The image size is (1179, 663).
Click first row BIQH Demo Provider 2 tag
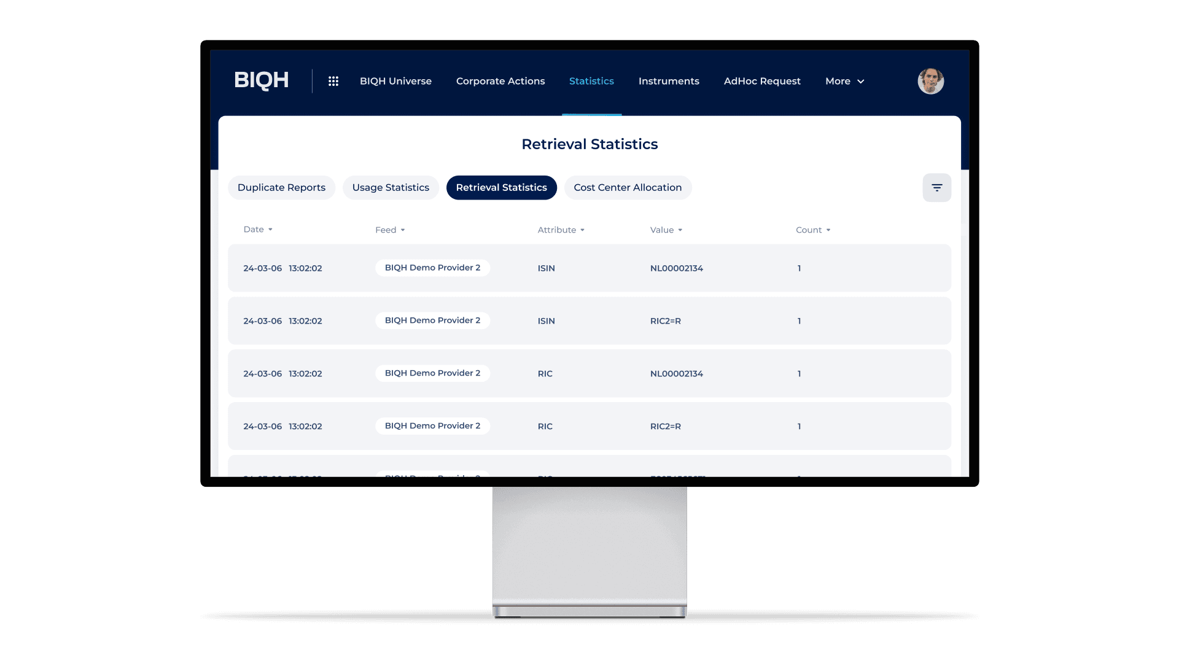coord(432,268)
